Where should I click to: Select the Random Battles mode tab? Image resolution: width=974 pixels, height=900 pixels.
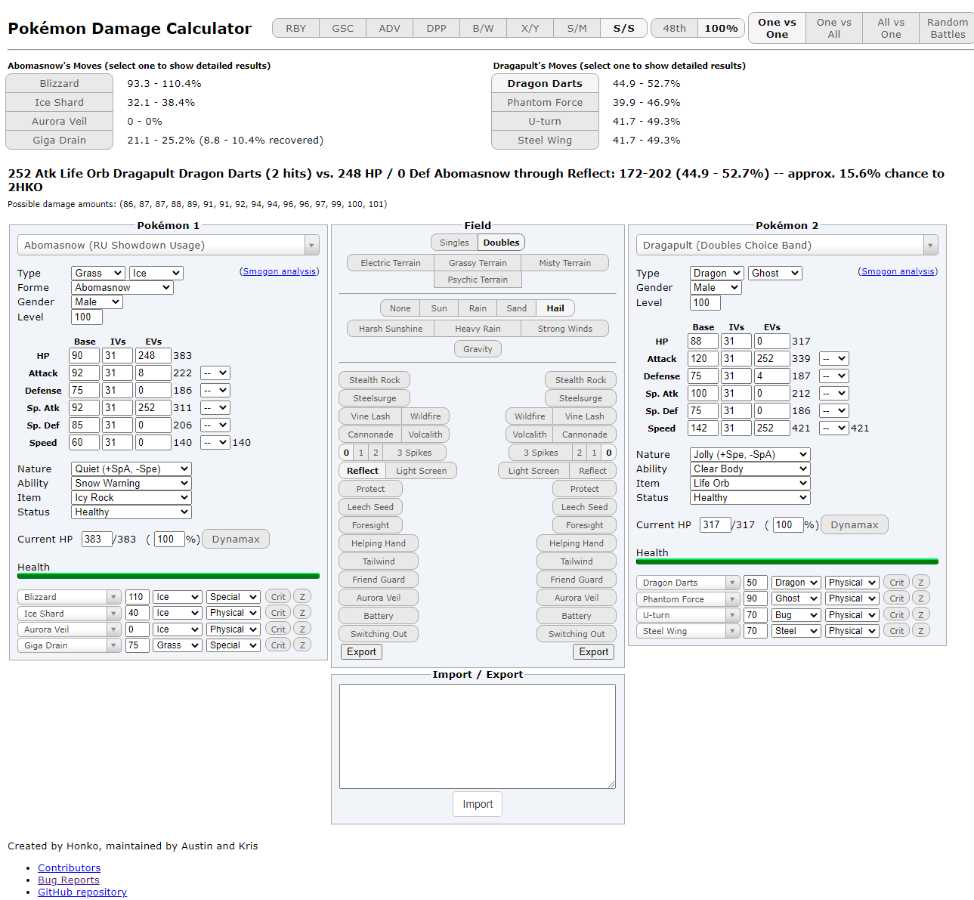pos(947,28)
